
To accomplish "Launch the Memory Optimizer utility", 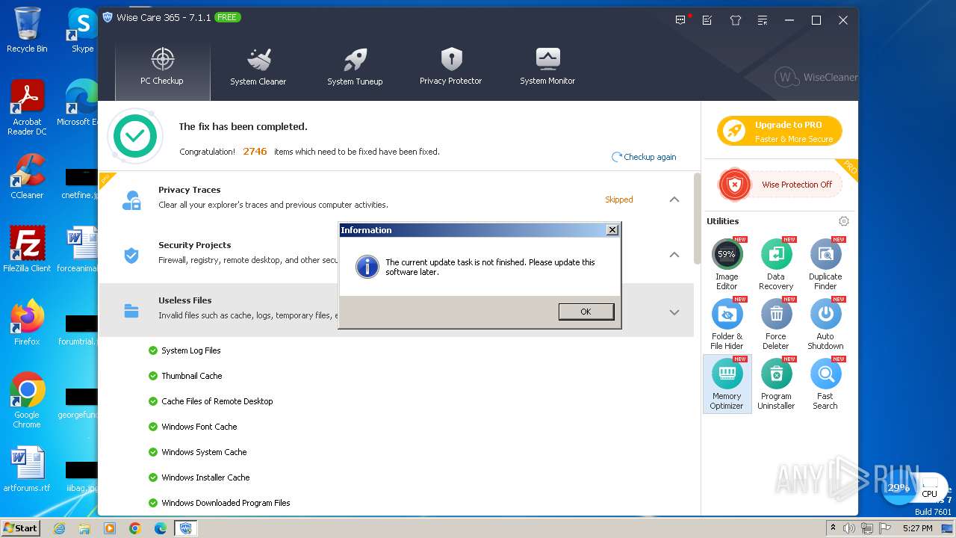I will point(727,384).
